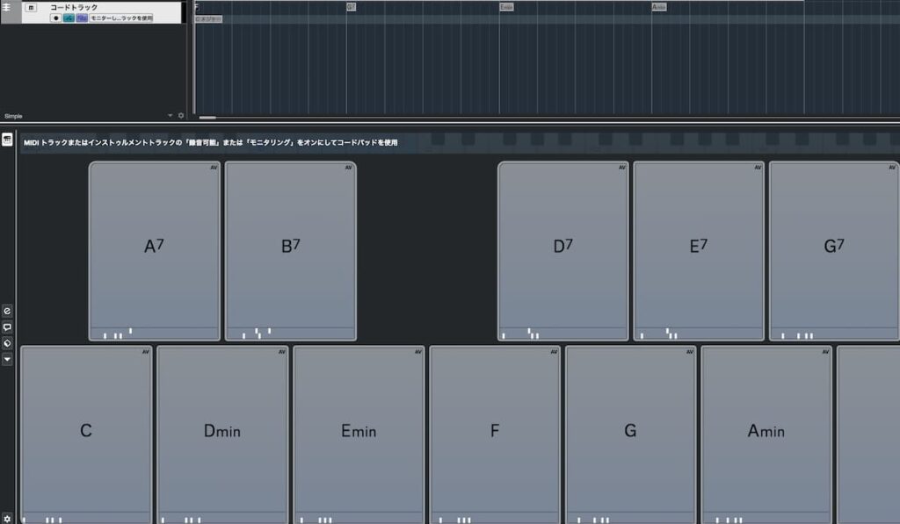This screenshot has height=524, width=900.
Task: Toggle the purple button on the chord track
Action: pos(82,18)
